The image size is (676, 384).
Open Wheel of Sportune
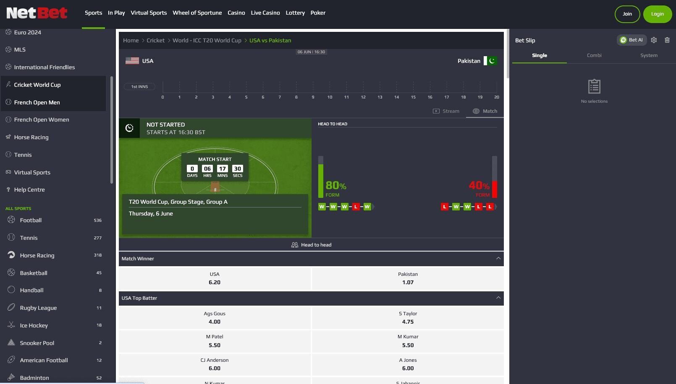click(197, 13)
